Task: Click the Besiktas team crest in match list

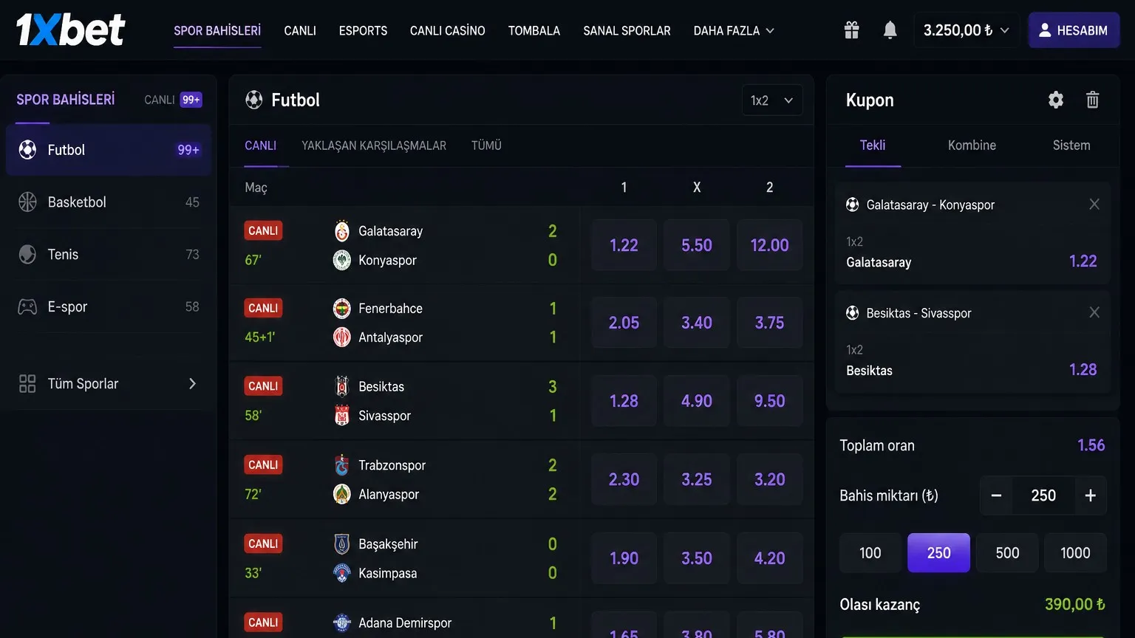Action: [x=341, y=386]
